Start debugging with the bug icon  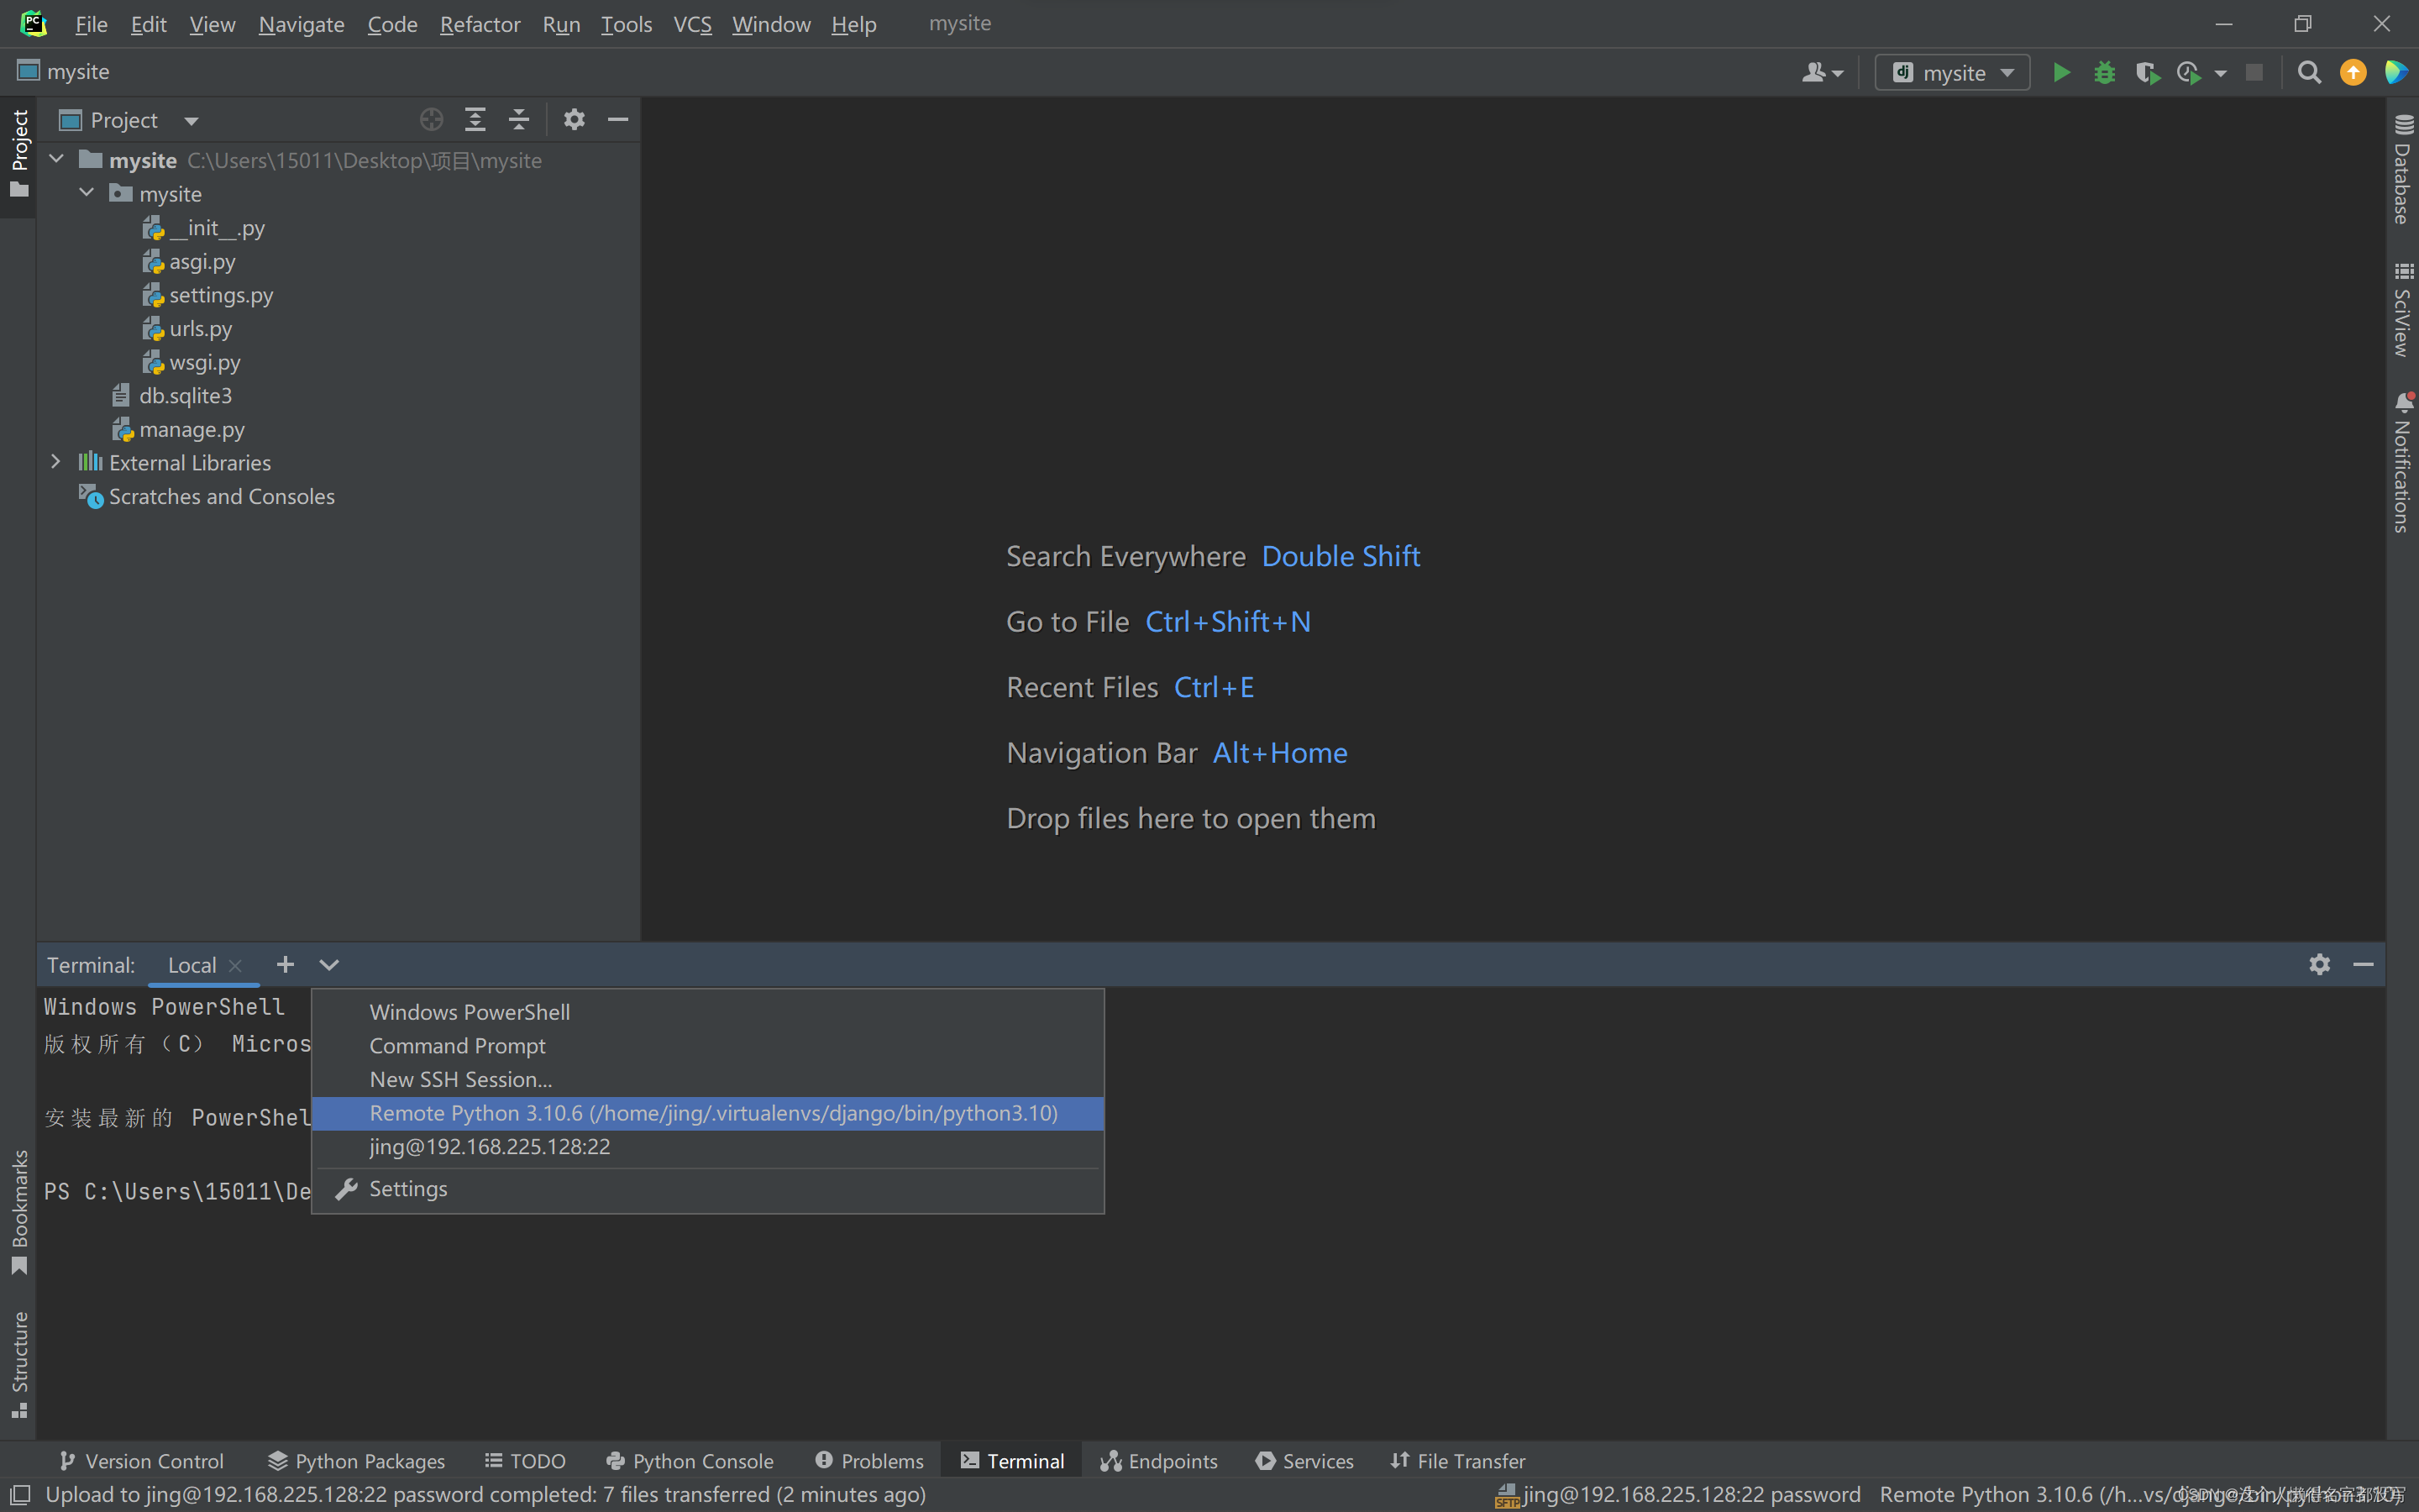2104,73
